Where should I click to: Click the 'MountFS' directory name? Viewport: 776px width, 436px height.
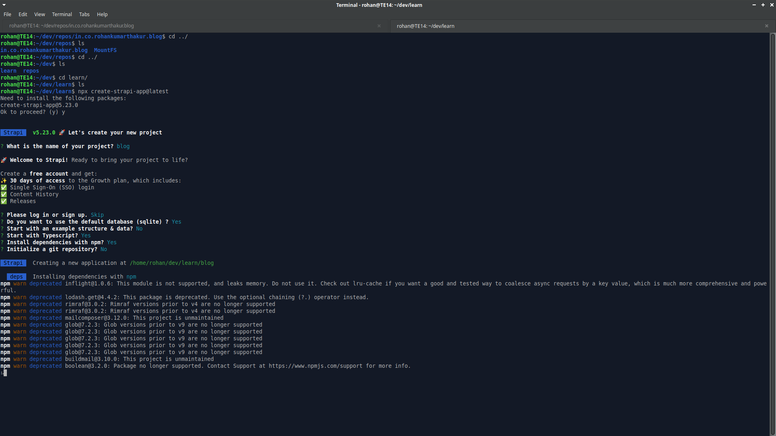[x=105, y=50]
